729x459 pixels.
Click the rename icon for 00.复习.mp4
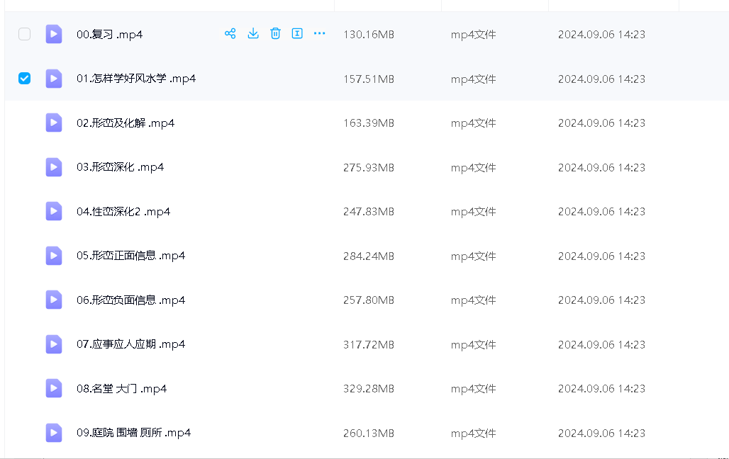(297, 33)
